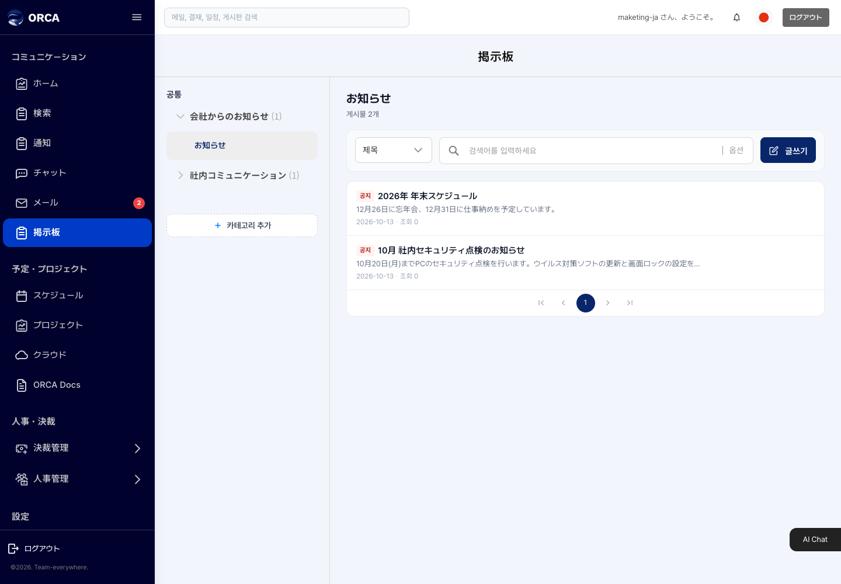
Task: Click the プロジェクト sidebar icon
Action: (x=22, y=325)
